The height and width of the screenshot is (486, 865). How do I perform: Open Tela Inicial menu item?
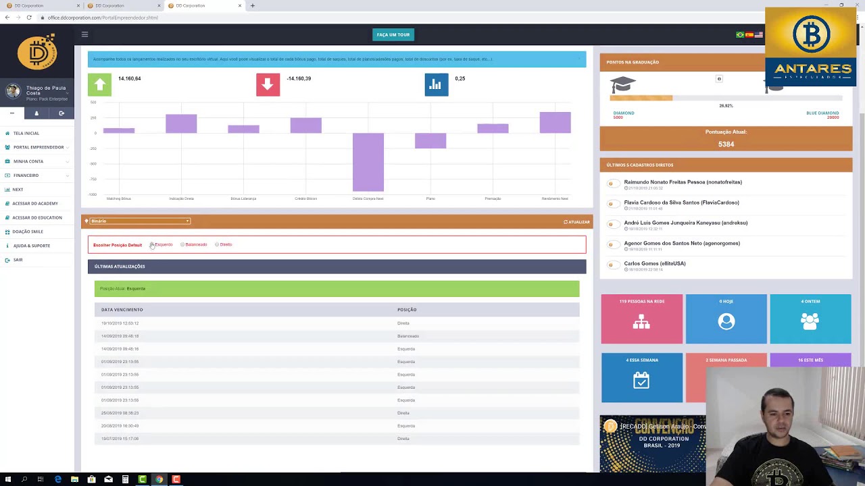tap(26, 133)
